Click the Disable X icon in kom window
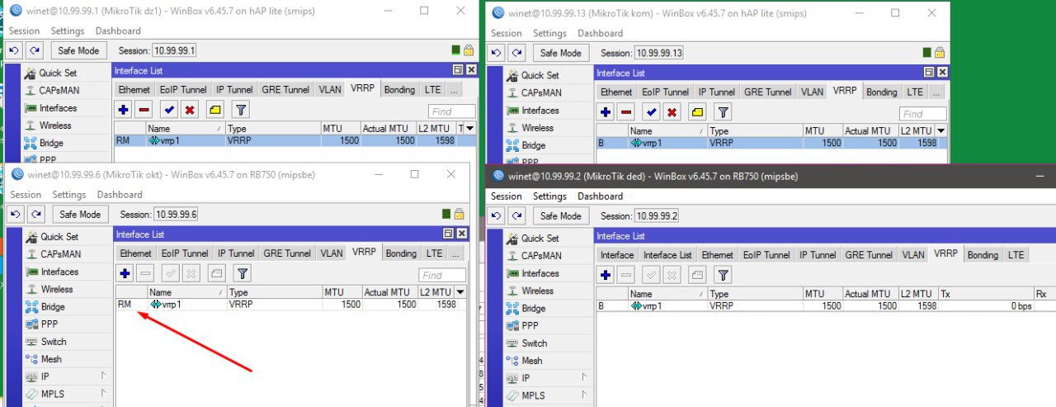The height and width of the screenshot is (407, 1056). coord(672,112)
